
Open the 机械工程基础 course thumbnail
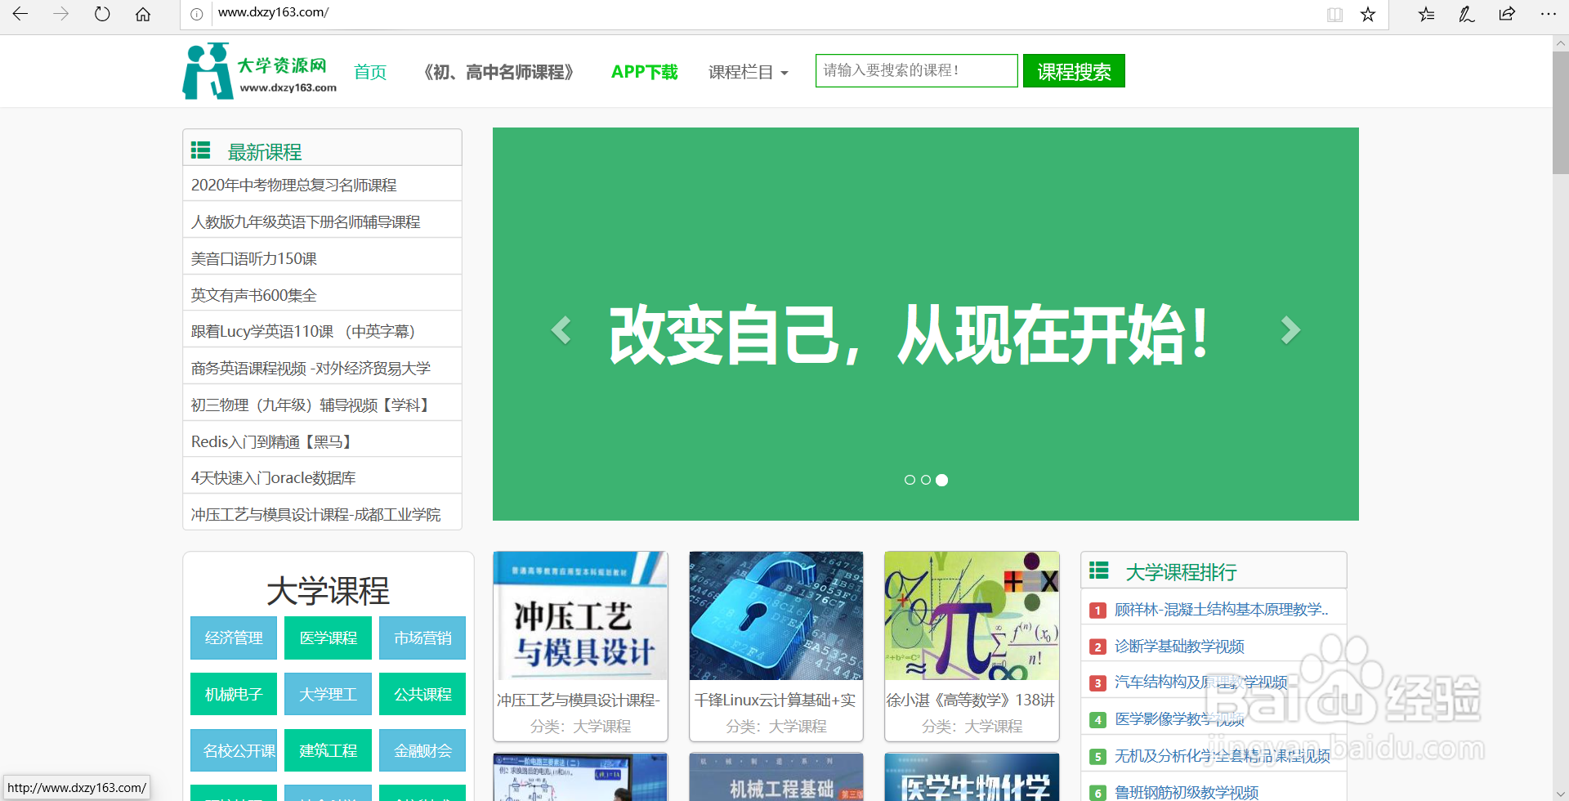point(776,777)
